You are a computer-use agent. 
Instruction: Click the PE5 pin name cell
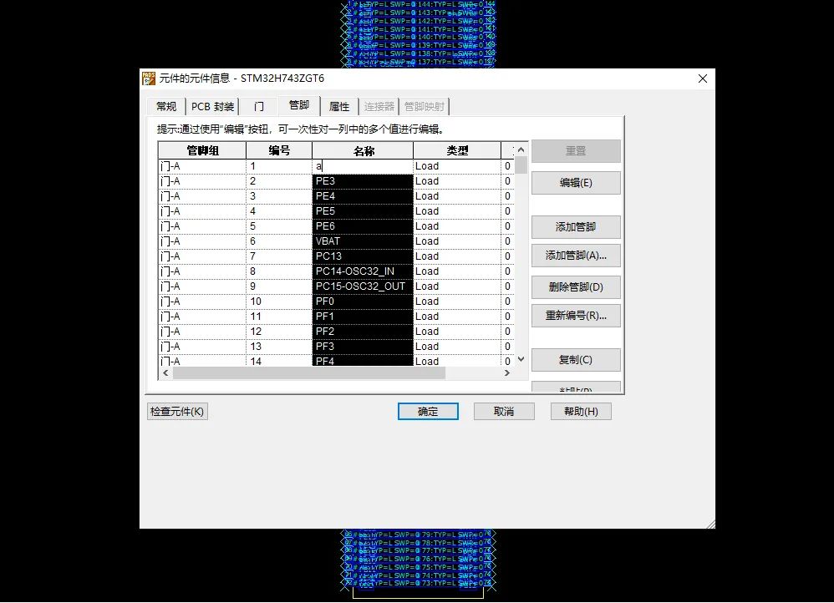pos(363,211)
